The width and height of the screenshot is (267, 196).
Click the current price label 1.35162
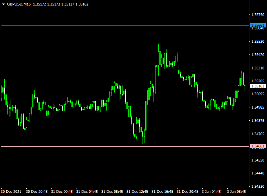click(x=258, y=86)
